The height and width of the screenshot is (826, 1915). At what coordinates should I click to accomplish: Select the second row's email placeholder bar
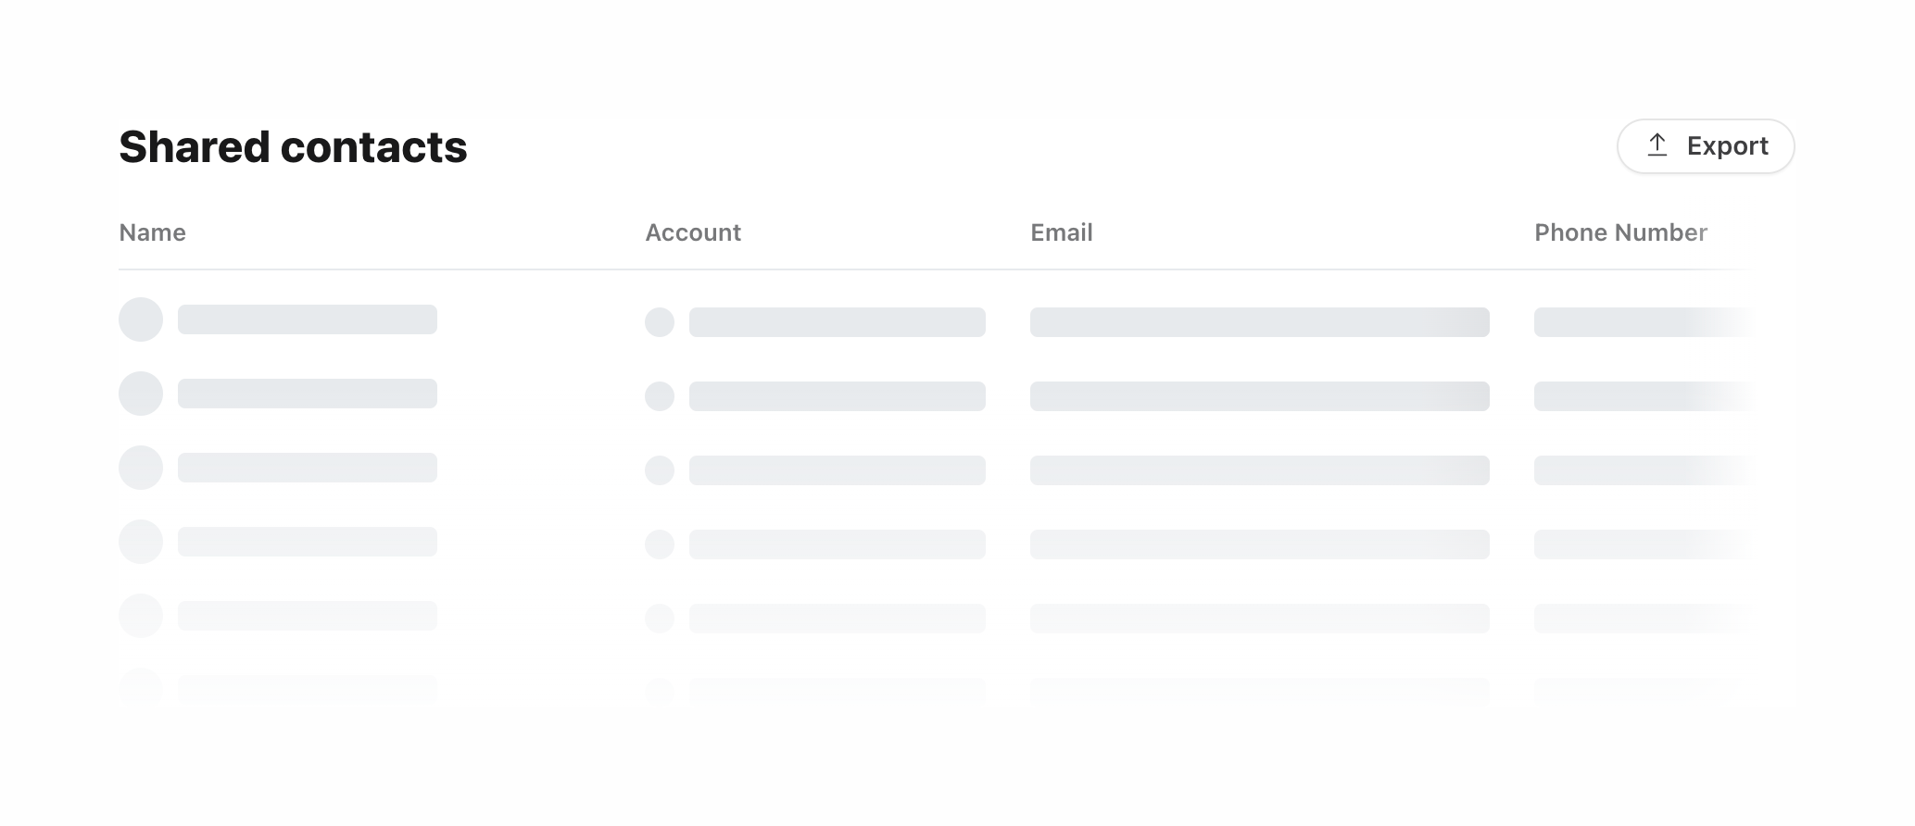[1259, 396]
